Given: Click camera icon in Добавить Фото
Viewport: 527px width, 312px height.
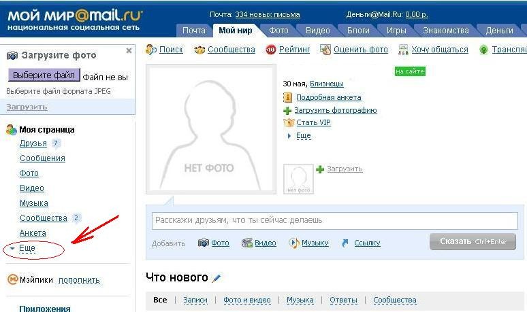Looking at the screenshot, I should coord(204,243).
